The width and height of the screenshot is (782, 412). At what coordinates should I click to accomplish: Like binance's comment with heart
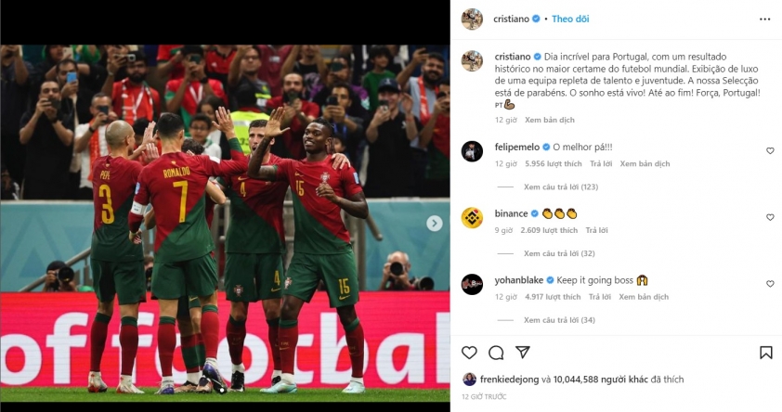point(770,217)
